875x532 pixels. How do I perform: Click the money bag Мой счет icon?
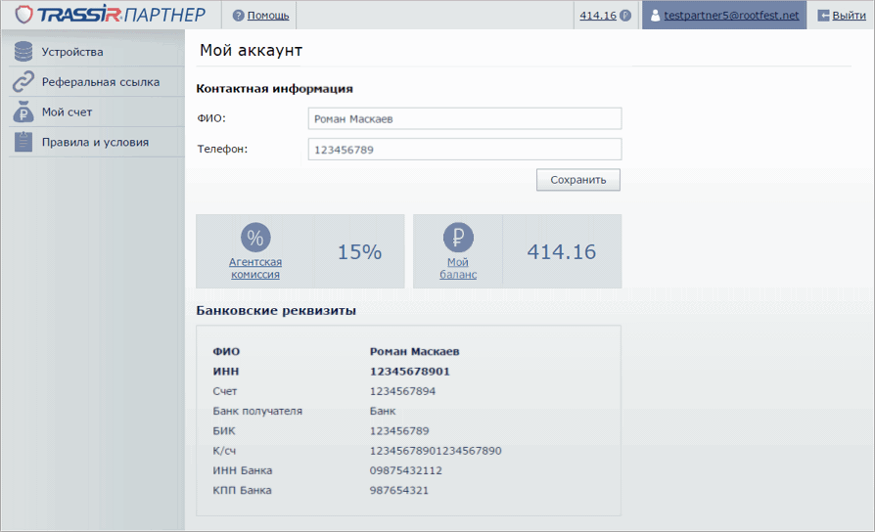coord(23,112)
